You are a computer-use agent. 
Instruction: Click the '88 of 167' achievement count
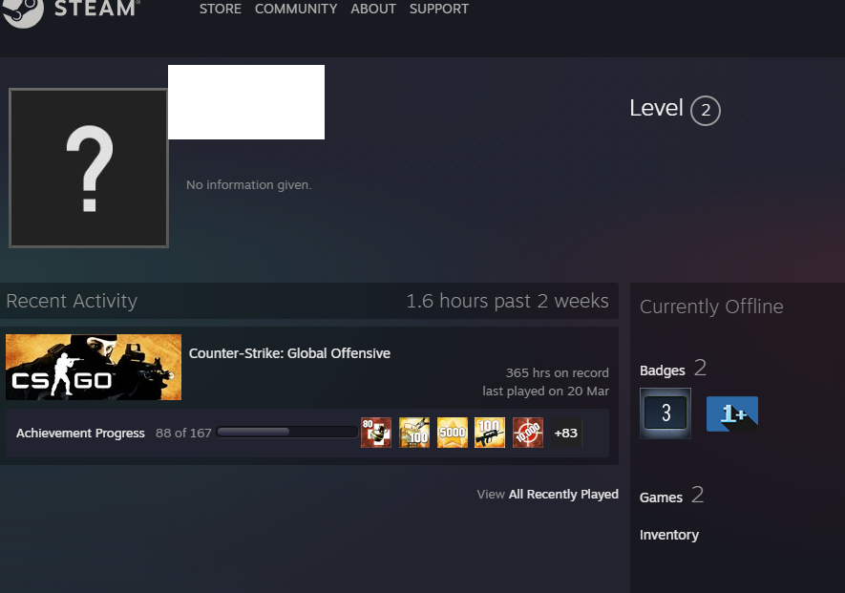pyautogui.click(x=183, y=434)
